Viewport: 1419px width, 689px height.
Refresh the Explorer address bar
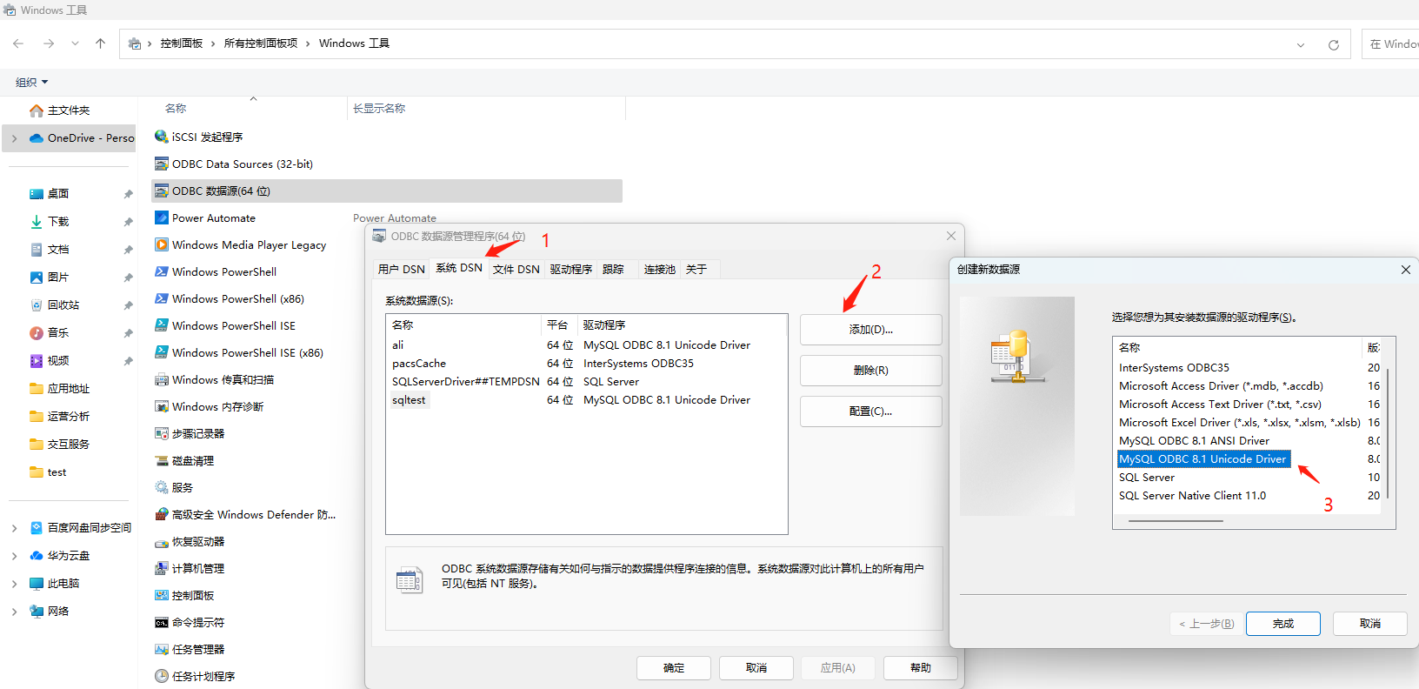[x=1333, y=44]
